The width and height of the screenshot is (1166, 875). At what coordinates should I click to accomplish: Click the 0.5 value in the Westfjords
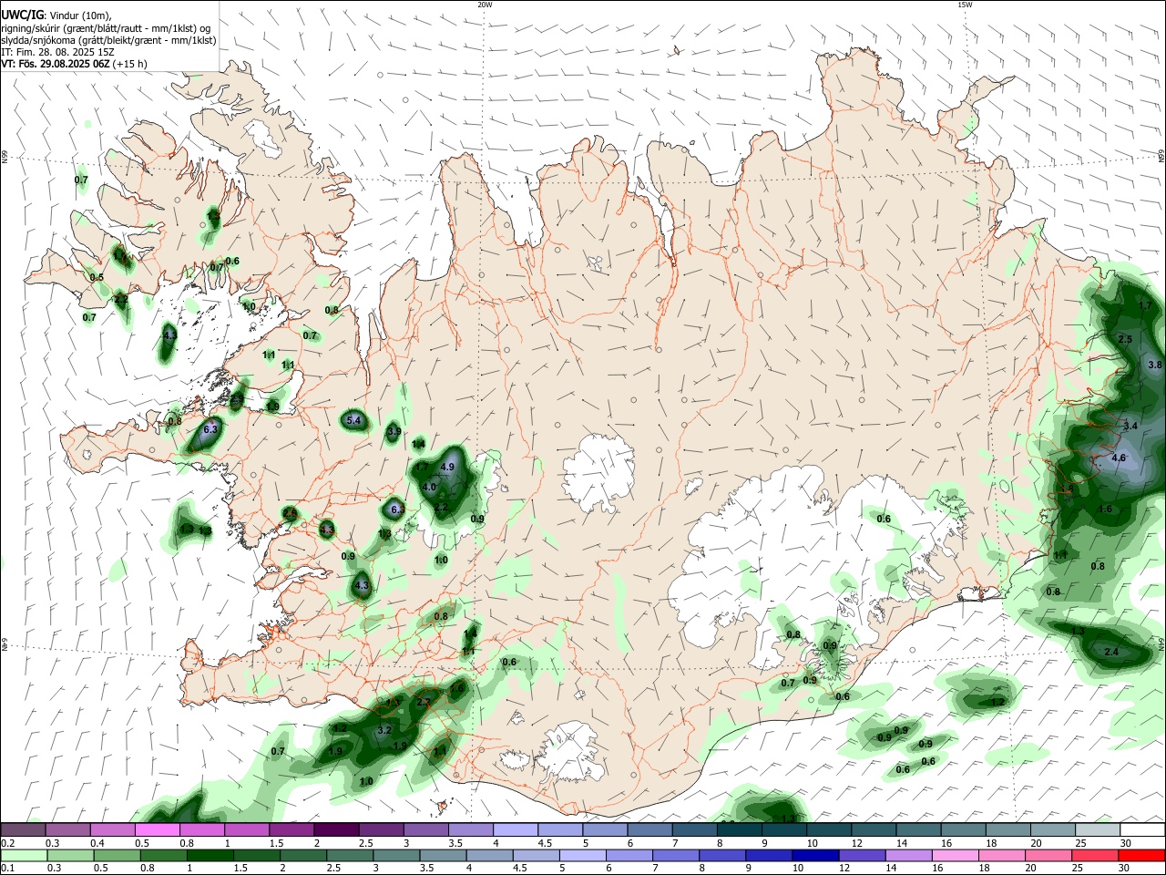(97, 277)
